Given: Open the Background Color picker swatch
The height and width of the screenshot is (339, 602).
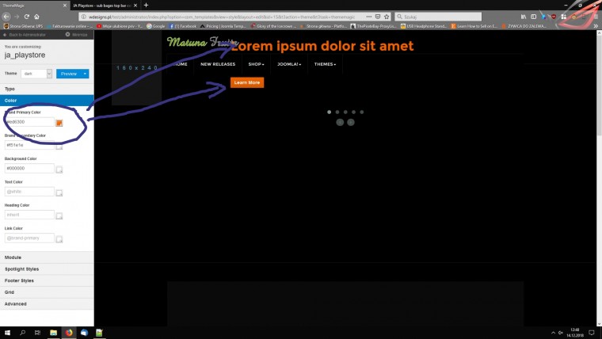Looking at the screenshot, I should click(x=59, y=169).
